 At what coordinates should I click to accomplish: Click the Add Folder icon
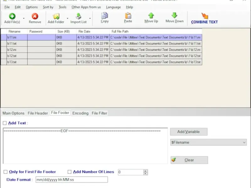[56, 16]
